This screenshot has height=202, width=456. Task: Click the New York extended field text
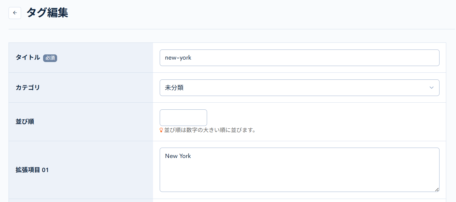[x=178, y=156]
